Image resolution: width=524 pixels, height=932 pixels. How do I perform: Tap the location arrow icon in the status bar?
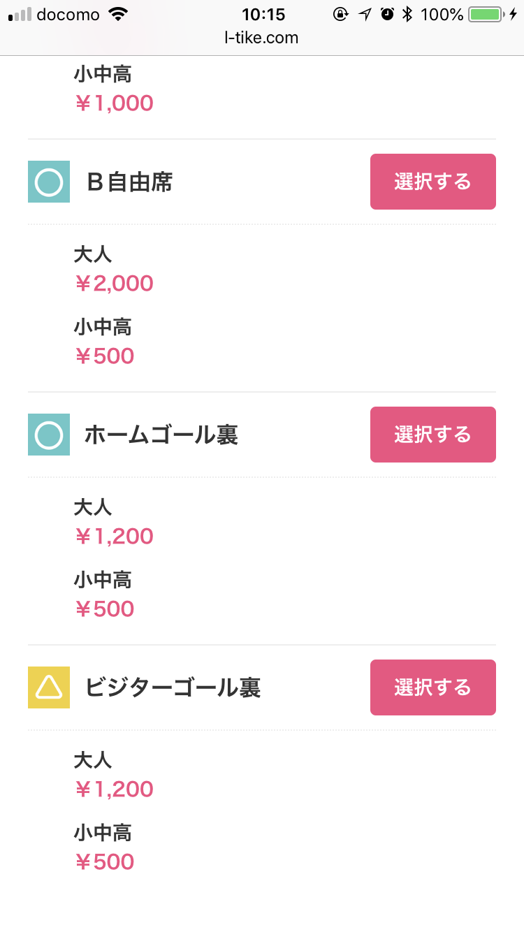coord(365,15)
